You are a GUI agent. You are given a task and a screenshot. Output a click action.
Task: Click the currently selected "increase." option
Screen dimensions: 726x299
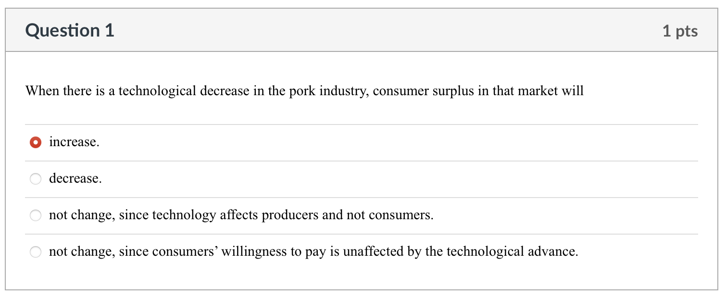[36, 142]
